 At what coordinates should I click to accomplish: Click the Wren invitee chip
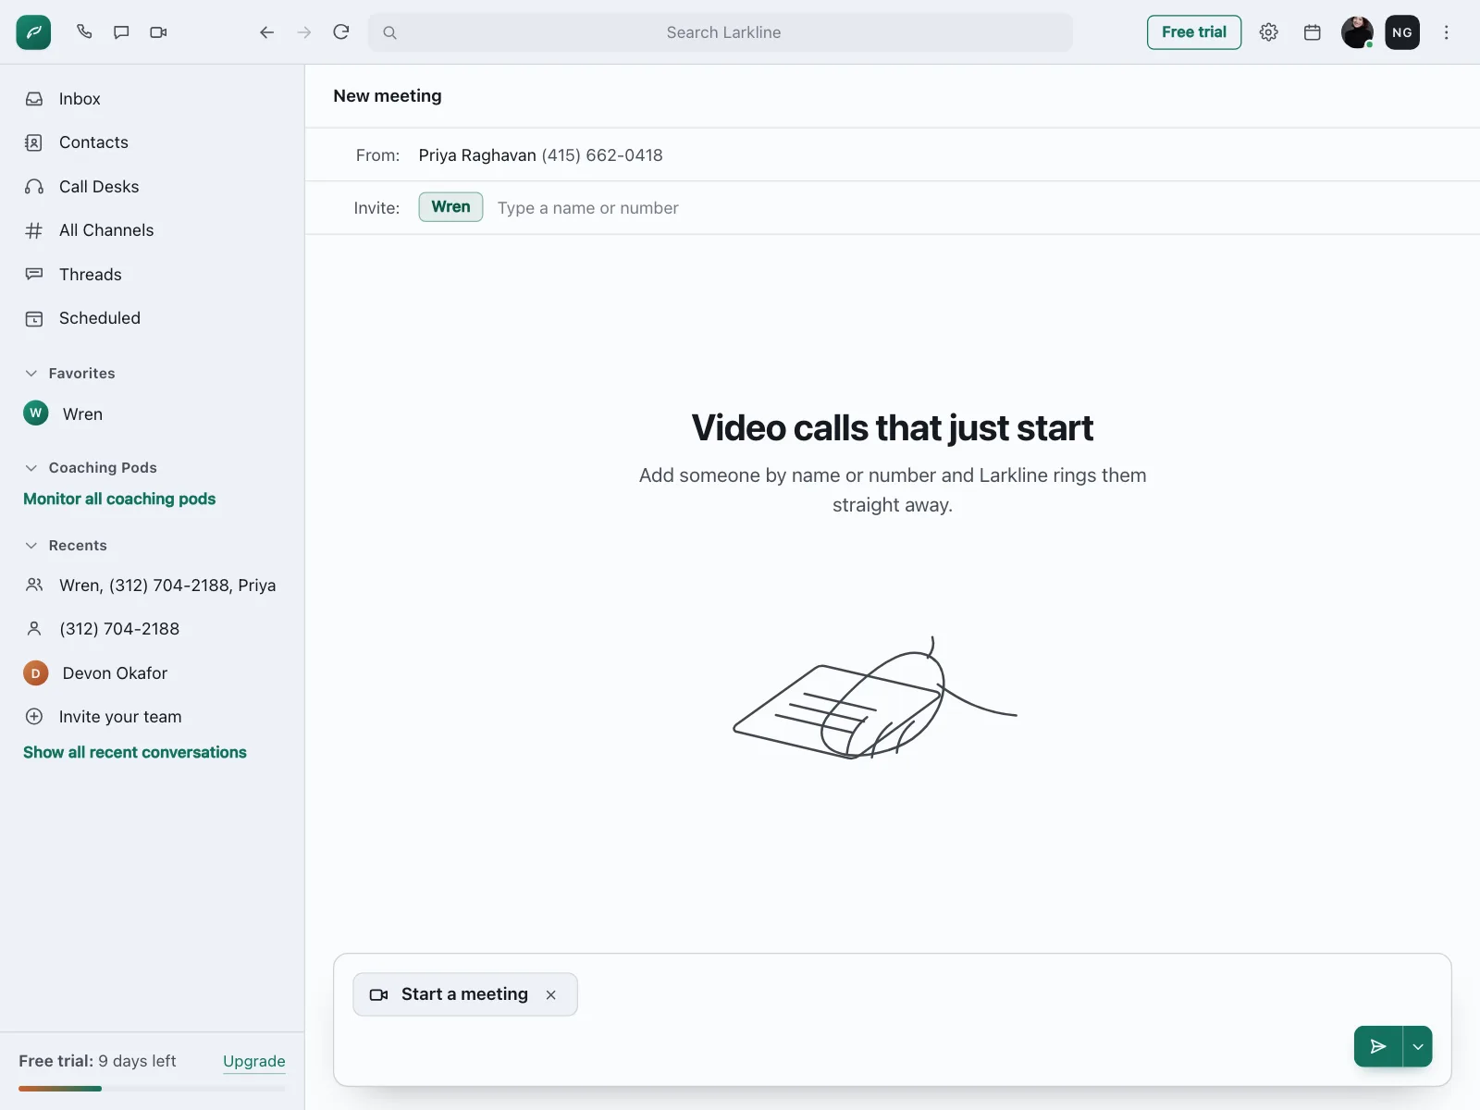450,207
